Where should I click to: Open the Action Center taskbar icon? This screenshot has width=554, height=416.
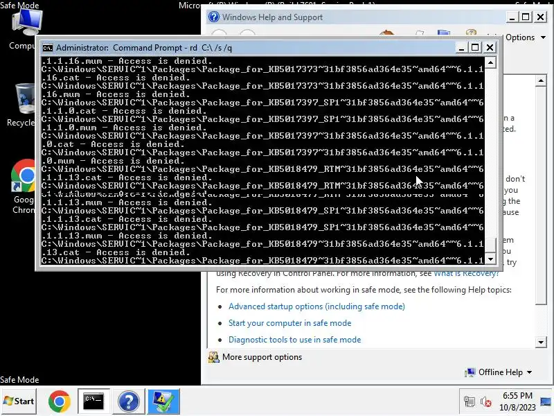(x=163, y=401)
